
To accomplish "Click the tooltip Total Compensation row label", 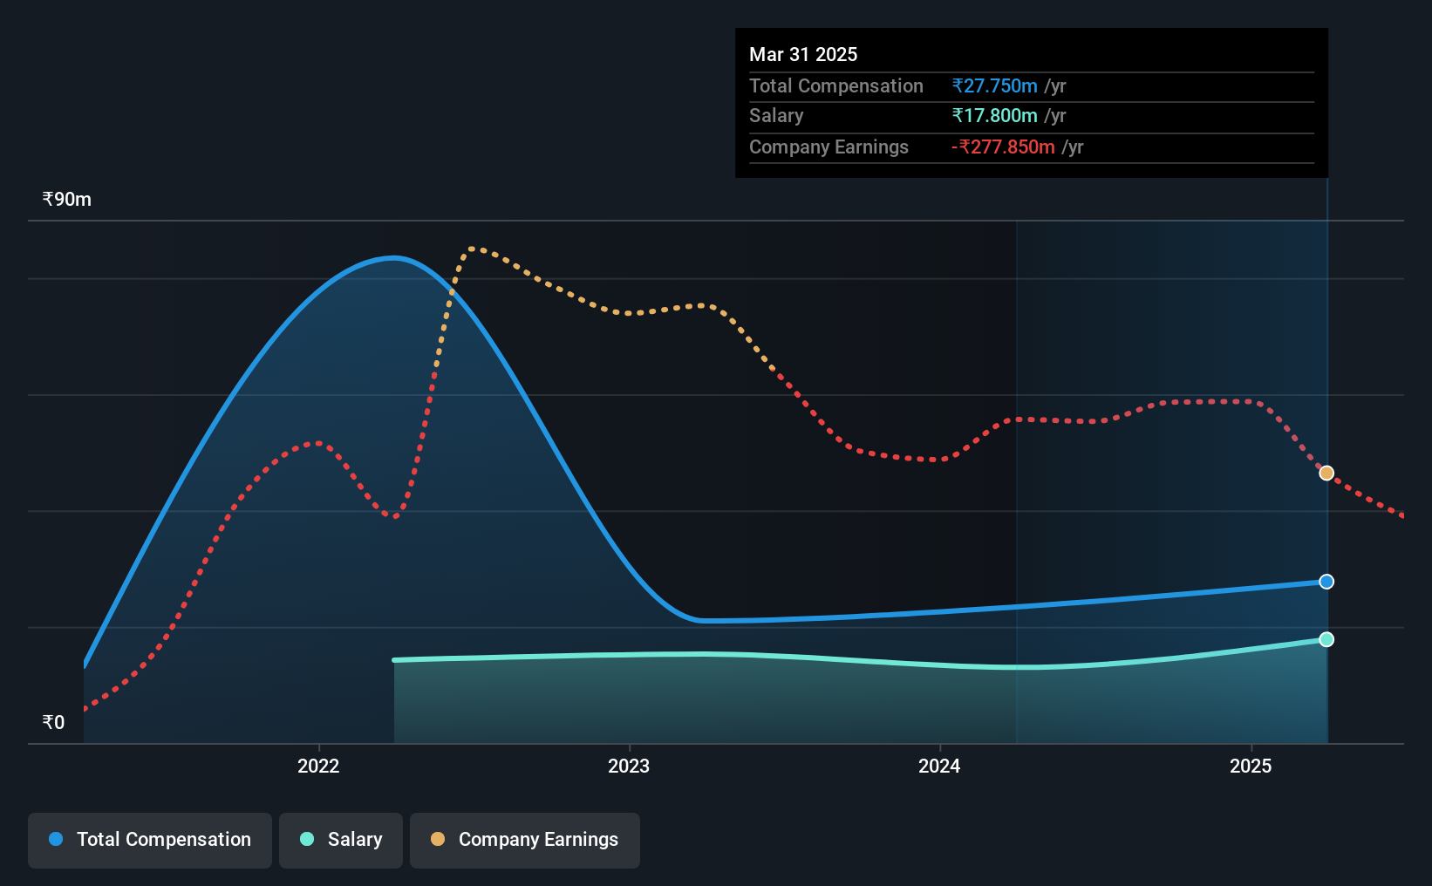I will click(x=836, y=85).
